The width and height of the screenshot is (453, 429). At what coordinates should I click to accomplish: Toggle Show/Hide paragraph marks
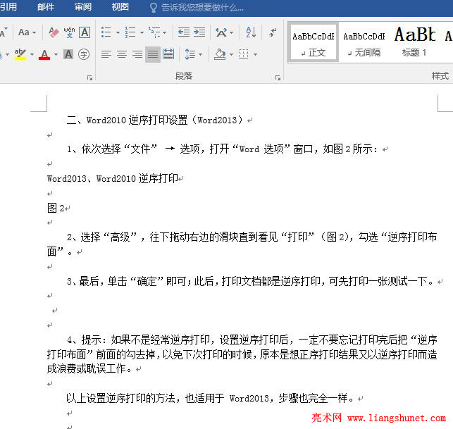click(x=273, y=32)
